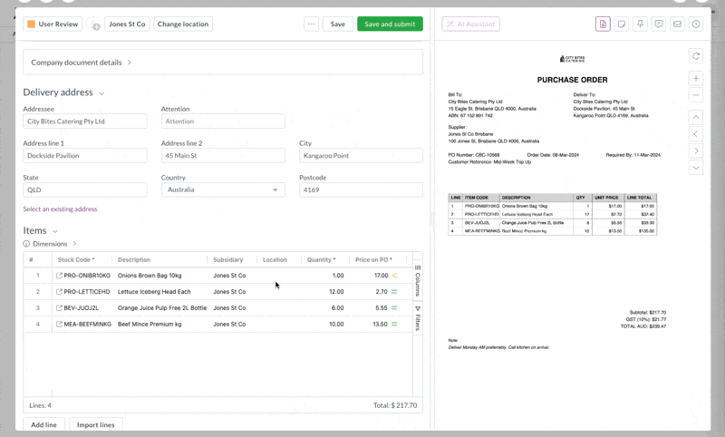
Task: Expand the Dimensions chevron
Action: (x=74, y=244)
